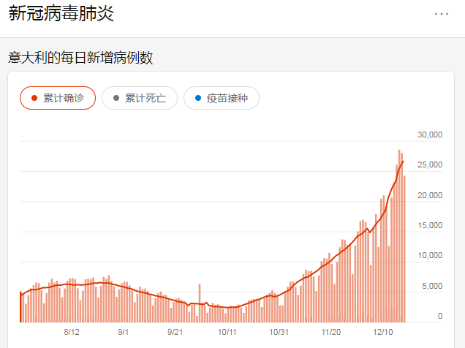Click the 意大利的每日新增病例数 chart heading

tap(80, 58)
